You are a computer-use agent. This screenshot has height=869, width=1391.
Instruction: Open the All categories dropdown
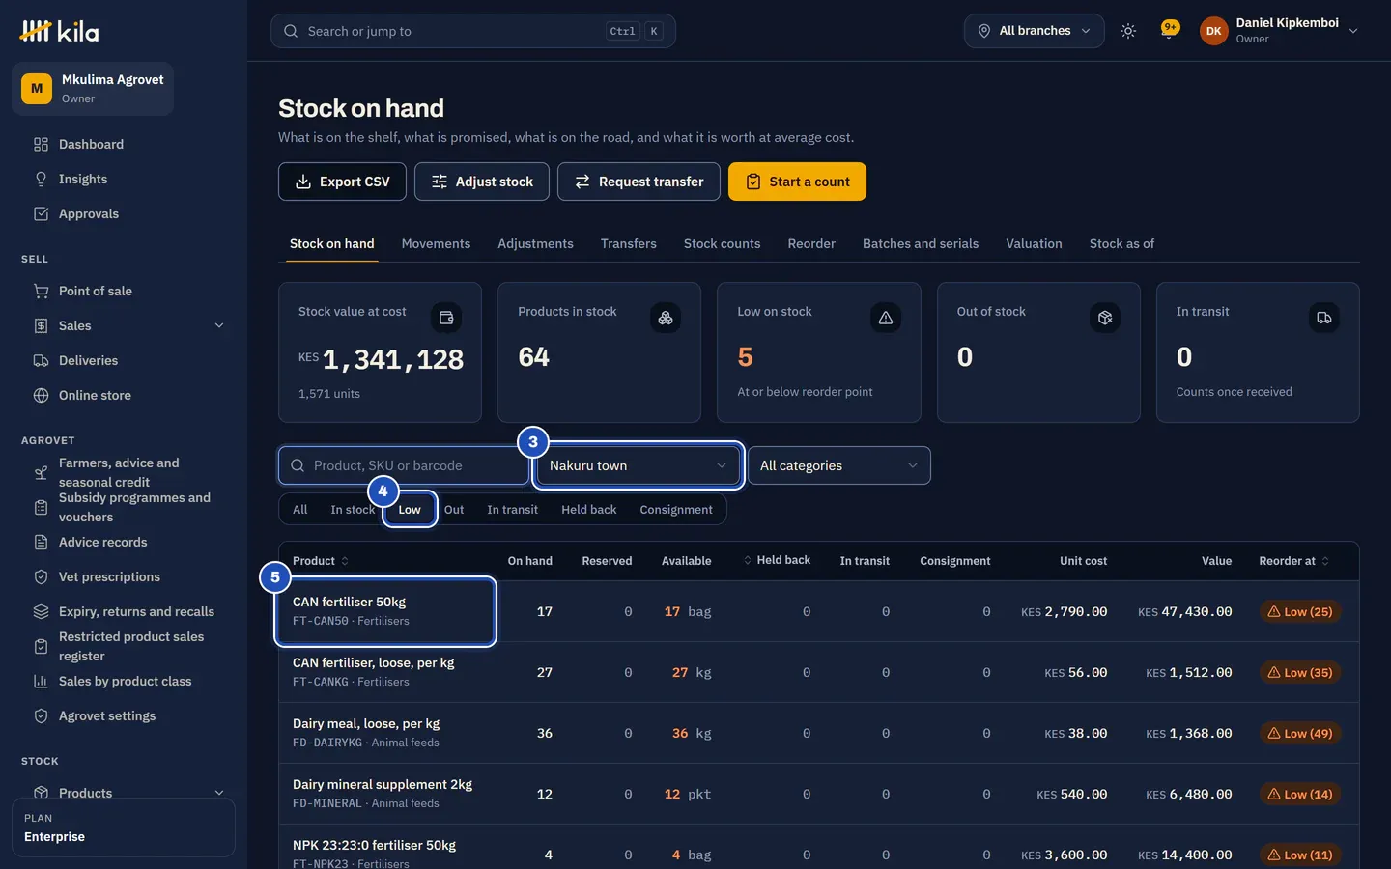click(839, 465)
